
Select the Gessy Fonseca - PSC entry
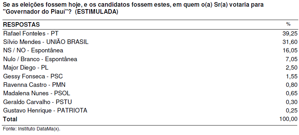point(33,76)
